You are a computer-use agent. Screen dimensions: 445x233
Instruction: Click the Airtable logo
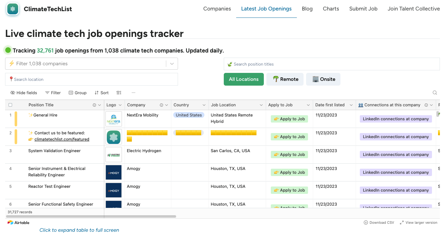(18, 222)
